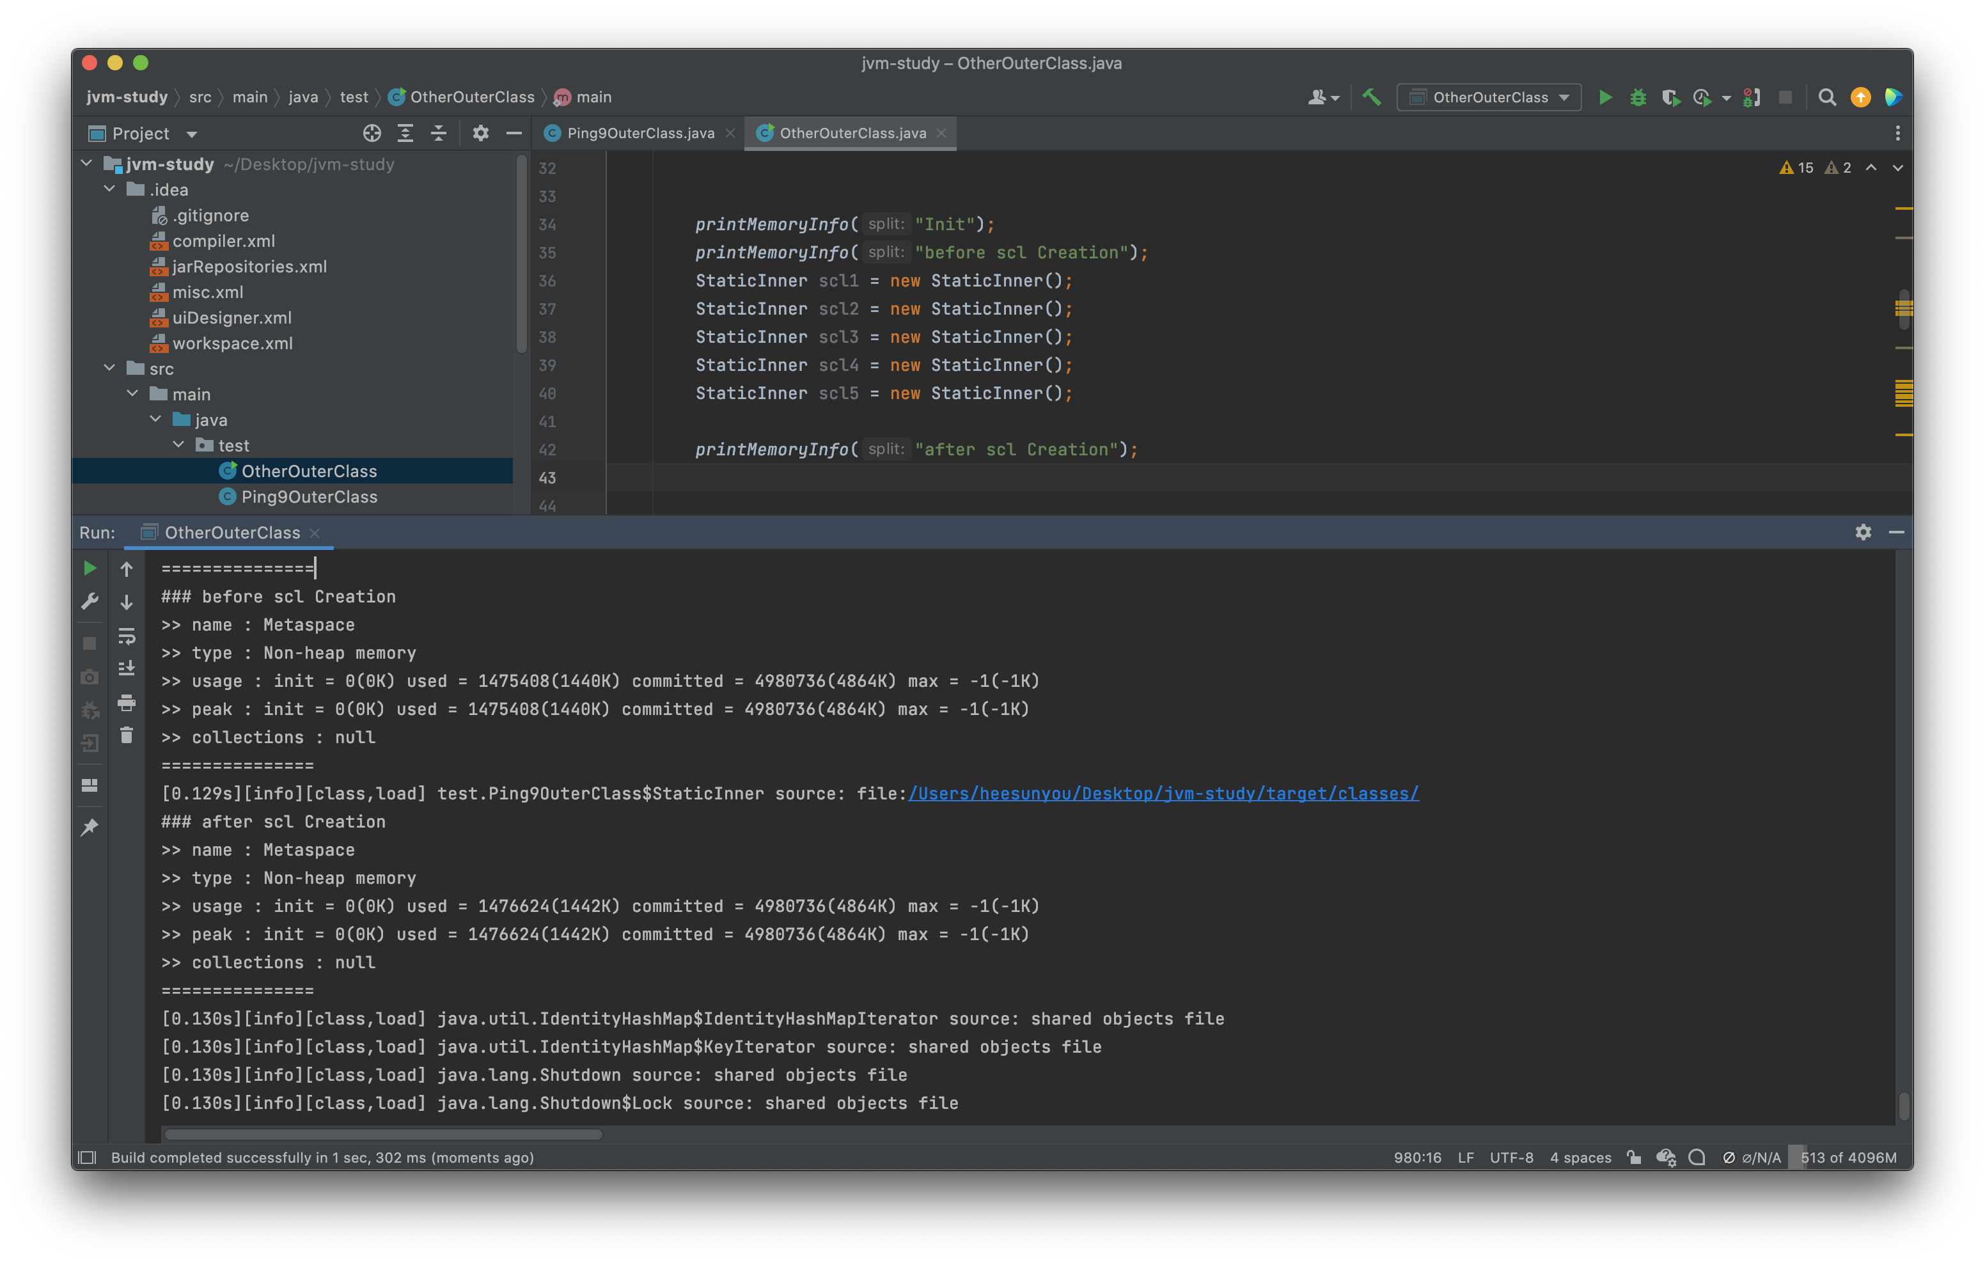Click the Build project hammer icon
Screen dimensions: 1985x1265
1372,97
